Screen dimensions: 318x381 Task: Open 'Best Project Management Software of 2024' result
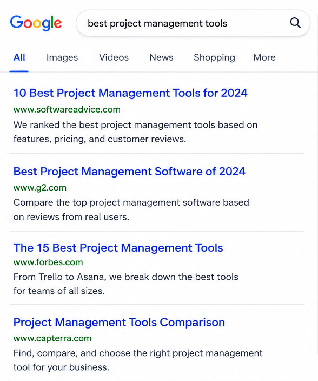click(x=129, y=172)
